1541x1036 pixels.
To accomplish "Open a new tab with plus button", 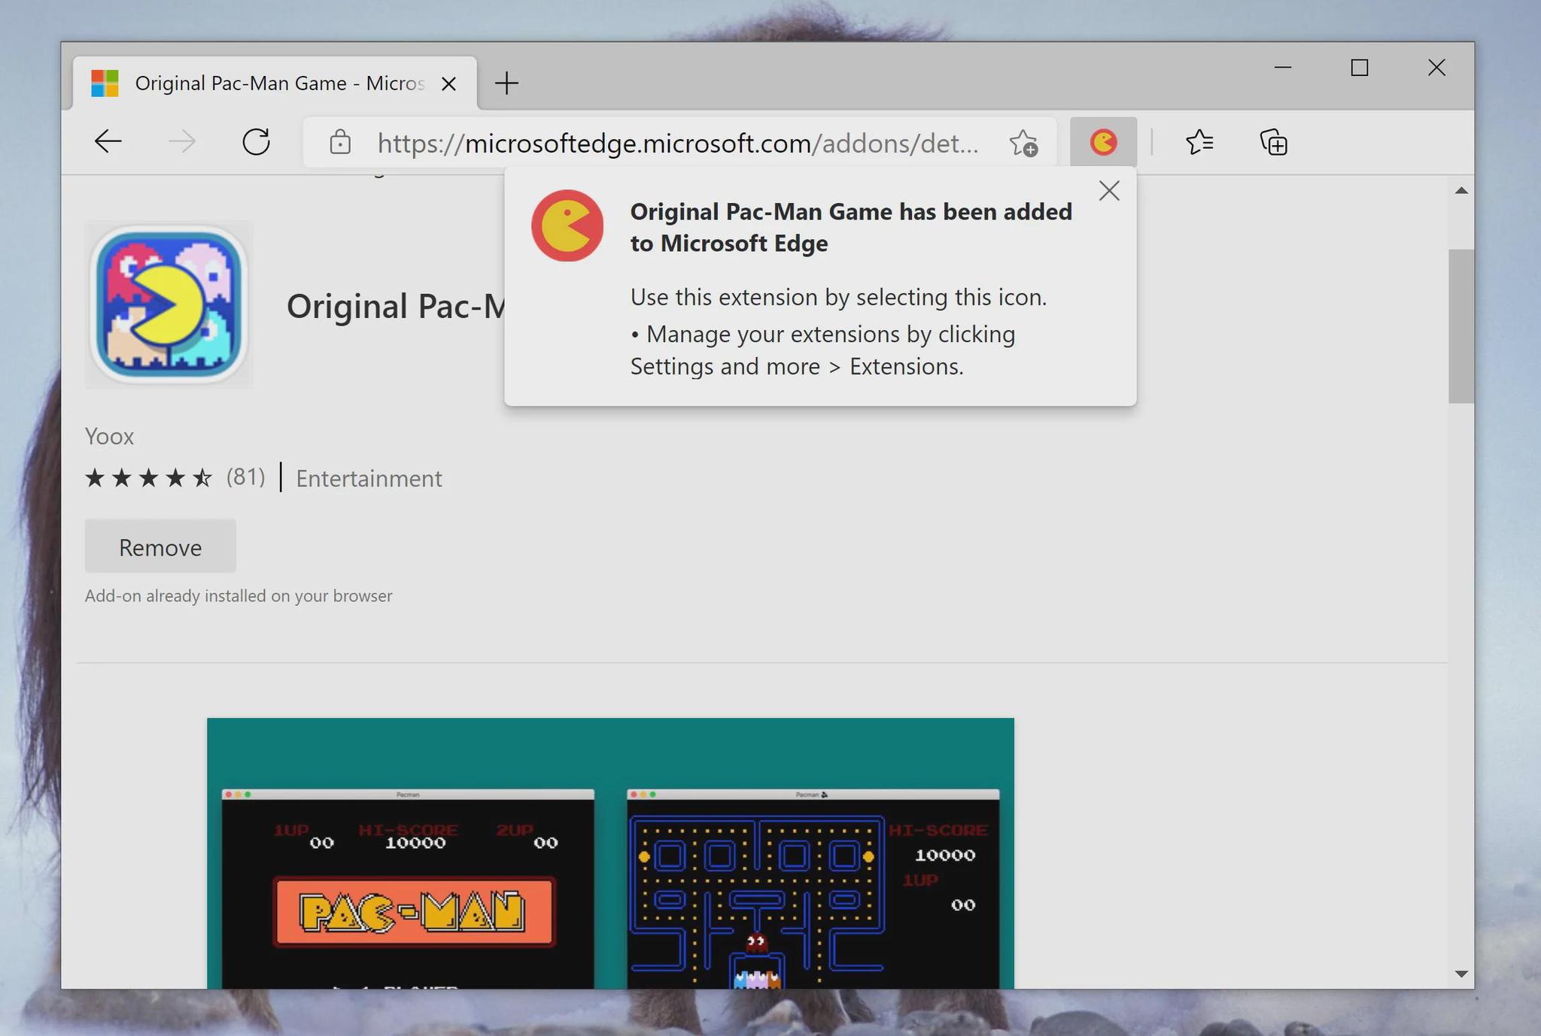I will click(x=507, y=83).
